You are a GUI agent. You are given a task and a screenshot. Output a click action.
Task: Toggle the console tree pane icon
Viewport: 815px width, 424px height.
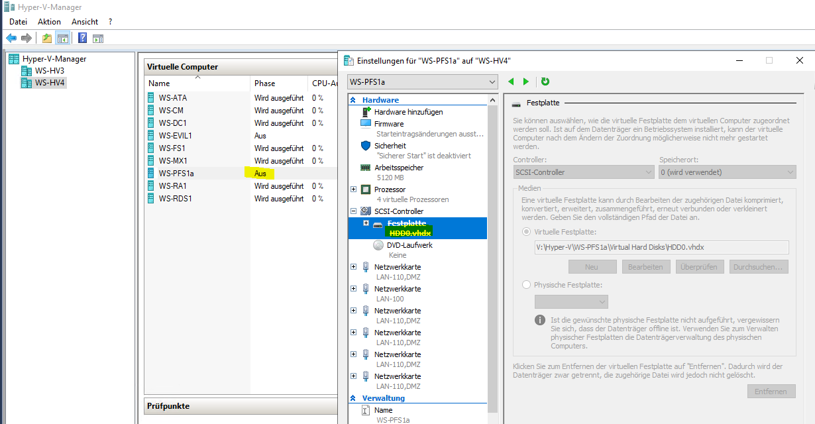point(63,38)
